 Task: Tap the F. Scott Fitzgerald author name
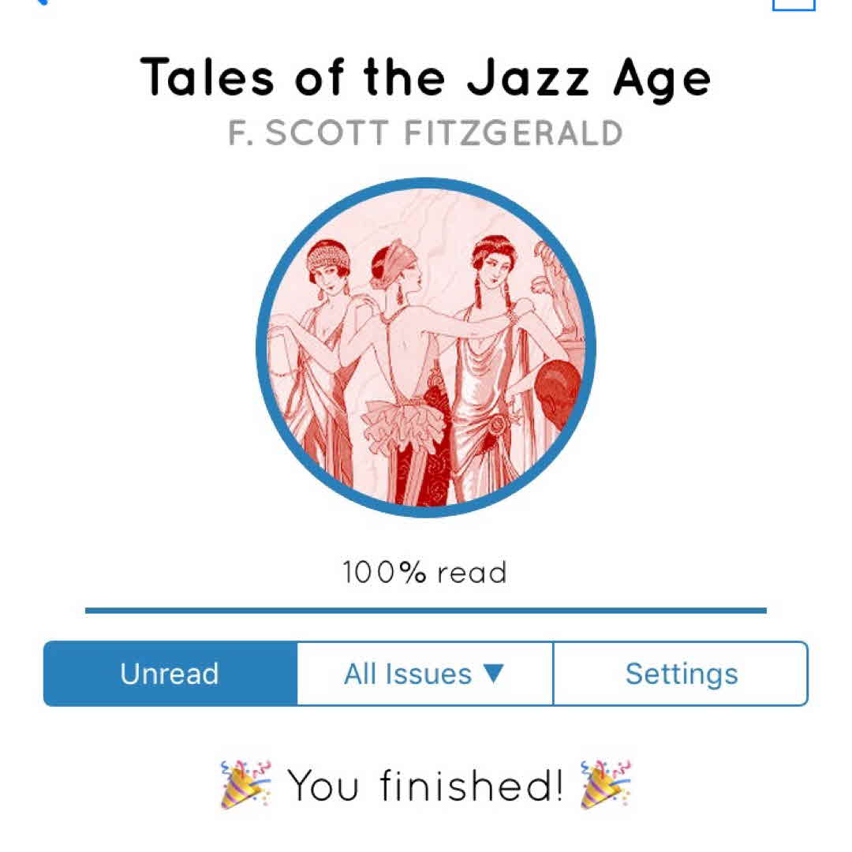click(426, 133)
